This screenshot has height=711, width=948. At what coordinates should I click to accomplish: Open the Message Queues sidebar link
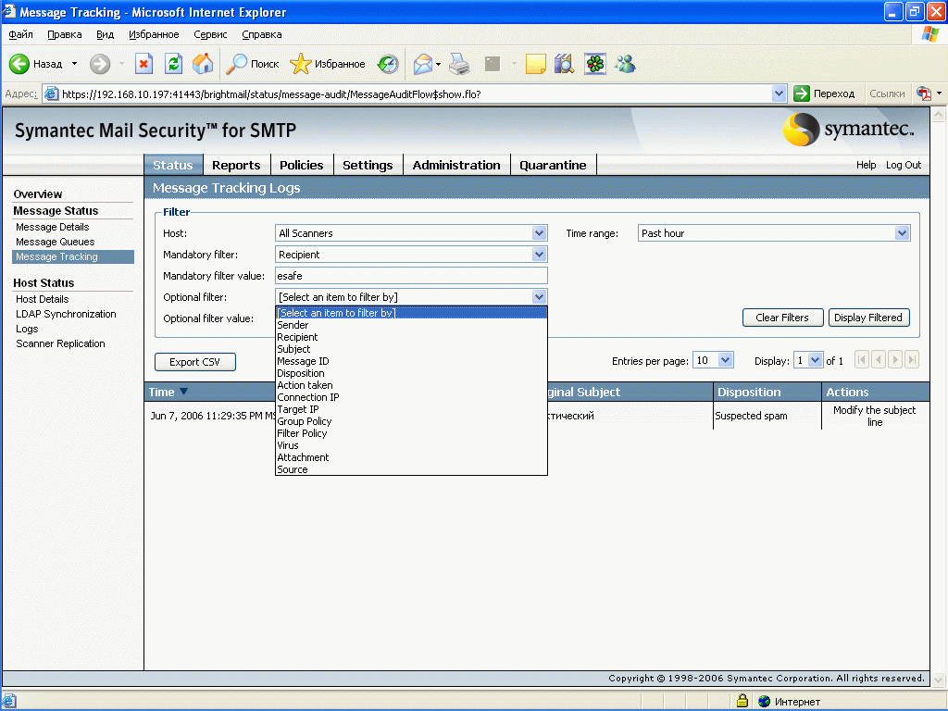coord(55,242)
